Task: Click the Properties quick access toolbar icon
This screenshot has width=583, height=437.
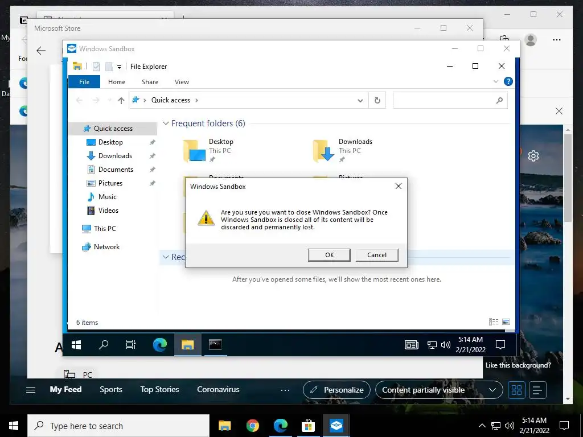Action: tap(96, 67)
